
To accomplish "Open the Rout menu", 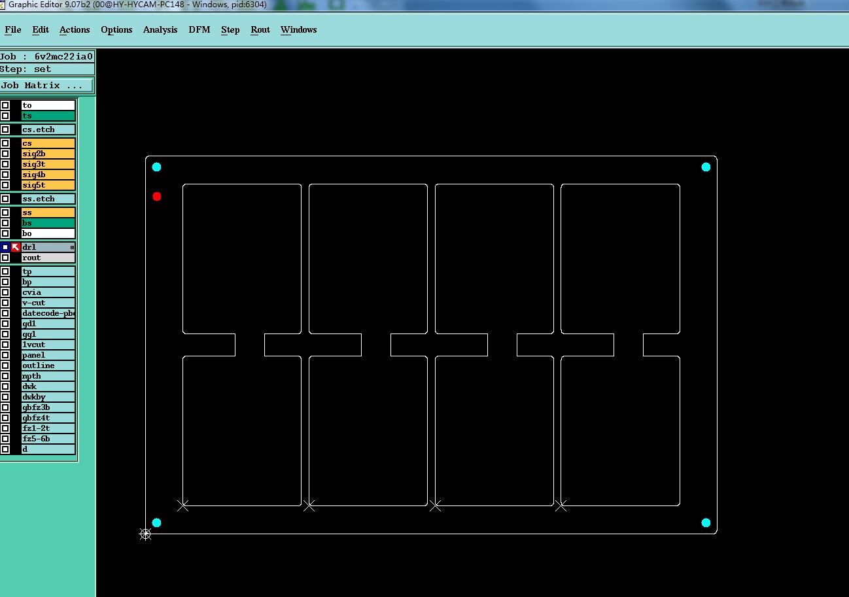I will pyautogui.click(x=260, y=29).
